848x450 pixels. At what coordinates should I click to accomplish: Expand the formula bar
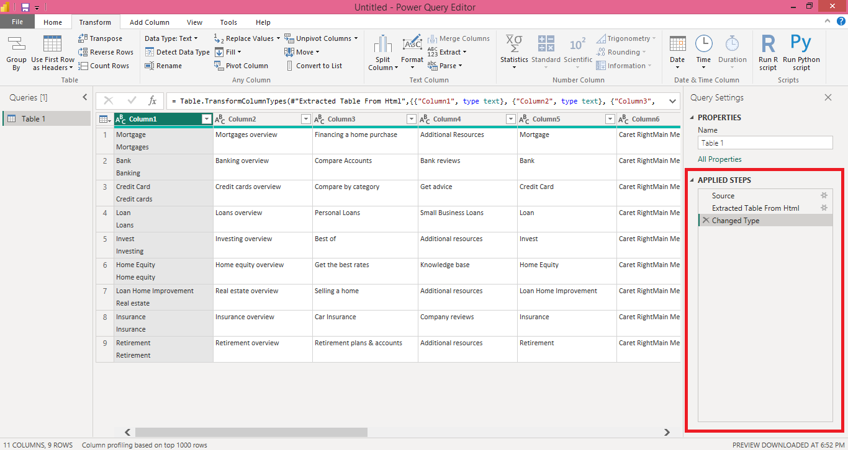click(x=671, y=100)
